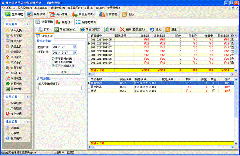240x156 pixels.
Task: Open 广告短信 under 常用工具
Action: 14,108
